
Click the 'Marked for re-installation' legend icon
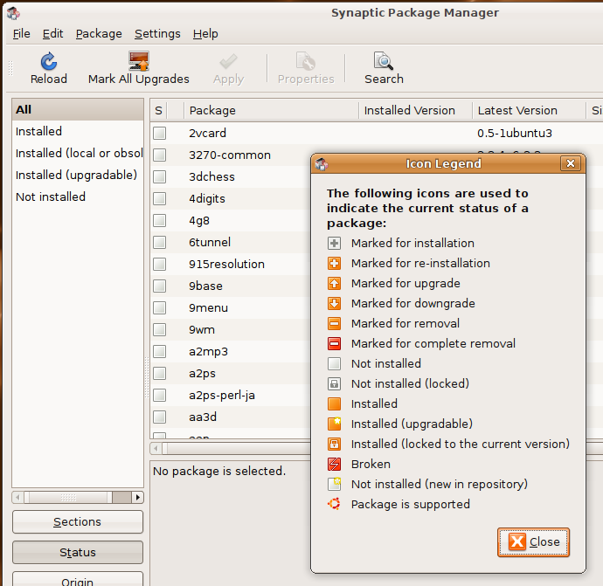(x=334, y=263)
